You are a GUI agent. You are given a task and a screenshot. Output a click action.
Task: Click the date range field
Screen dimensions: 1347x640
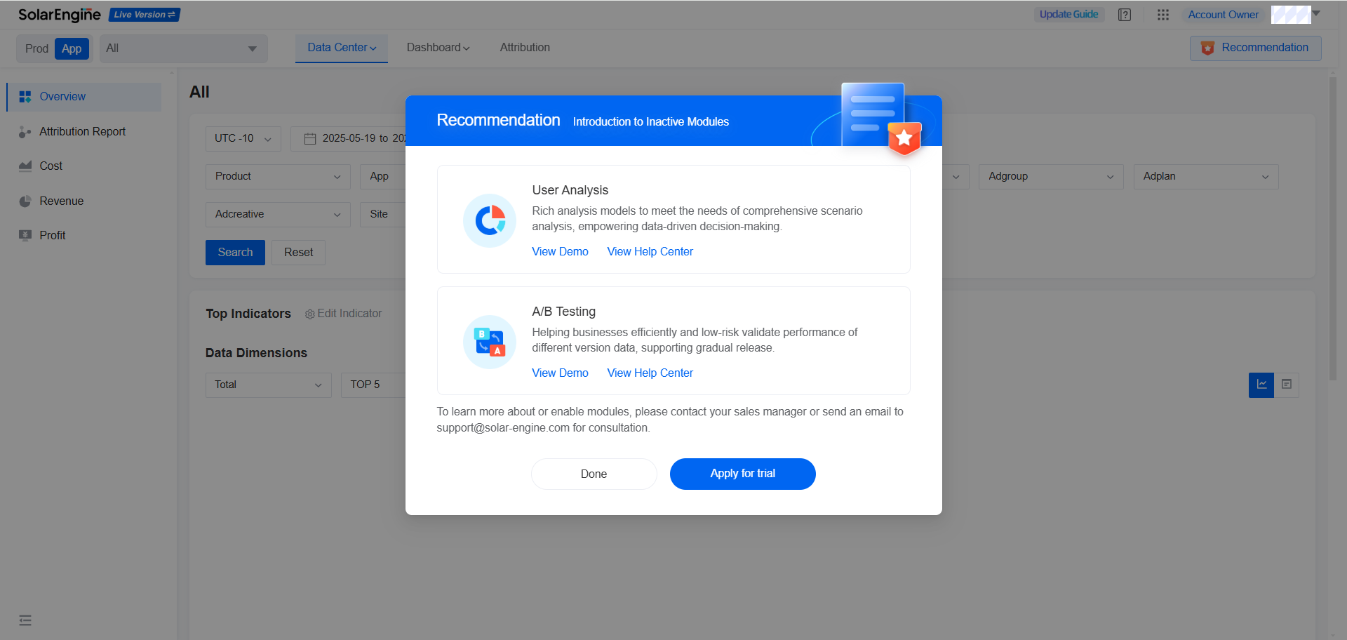coord(358,138)
